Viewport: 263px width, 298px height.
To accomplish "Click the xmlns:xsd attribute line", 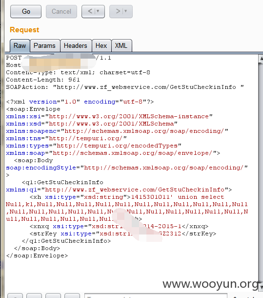I will pyautogui.click(x=92, y=124).
